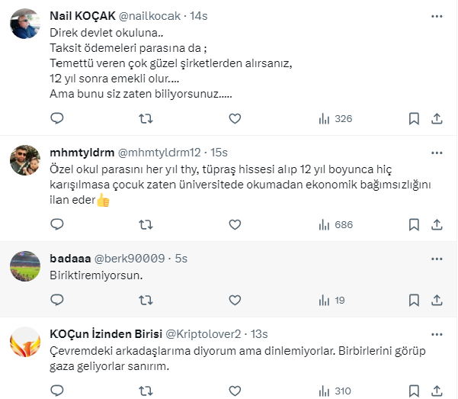Image resolution: width=458 pixels, height=399 pixels.
Task: Click mhmtyldrm's profile avatar
Action: coord(25,159)
